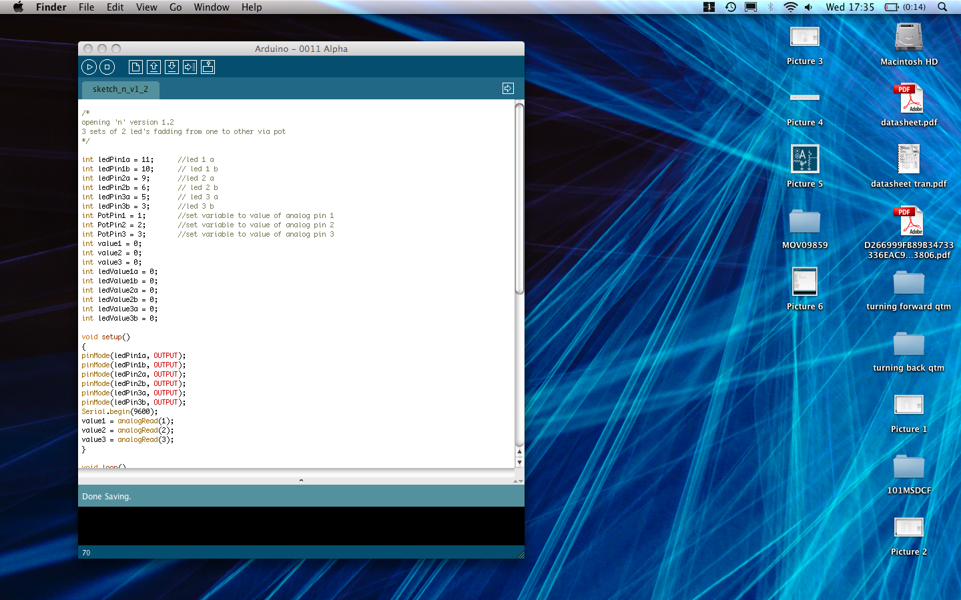Select the 101MSDCF folder
This screenshot has height=600, width=961.
[x=909, y=467]
